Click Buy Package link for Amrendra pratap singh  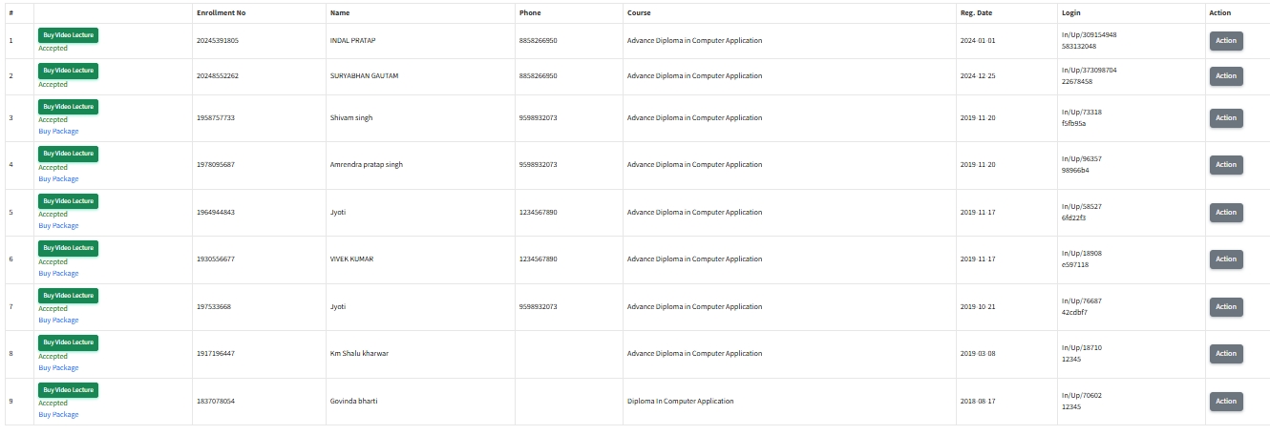point(58,178)
